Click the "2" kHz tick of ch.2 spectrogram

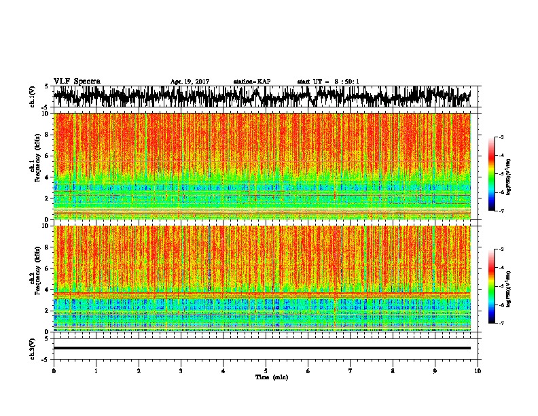tap(47, 311)
